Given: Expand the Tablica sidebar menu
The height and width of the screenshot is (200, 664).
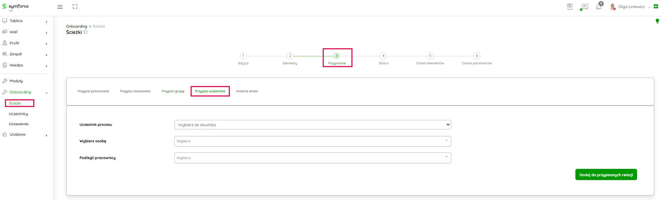Looking at the screenshot, I should coord(25,21).
